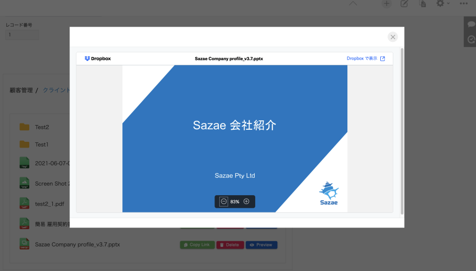Open the file via 'Dropbox で表示' link
Viewport: 476px width, 271px height.
tap(366, 59)
